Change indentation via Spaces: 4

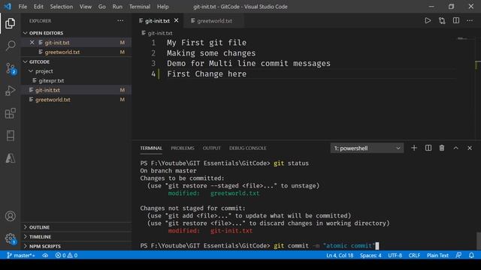[371, 255]
